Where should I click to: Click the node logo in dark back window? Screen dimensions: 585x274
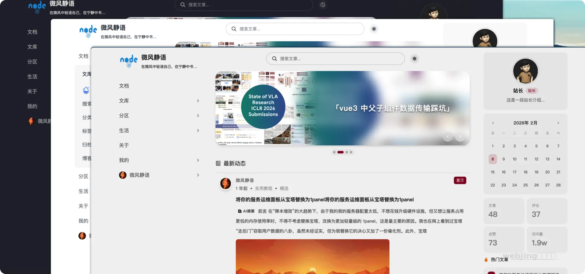37,7
